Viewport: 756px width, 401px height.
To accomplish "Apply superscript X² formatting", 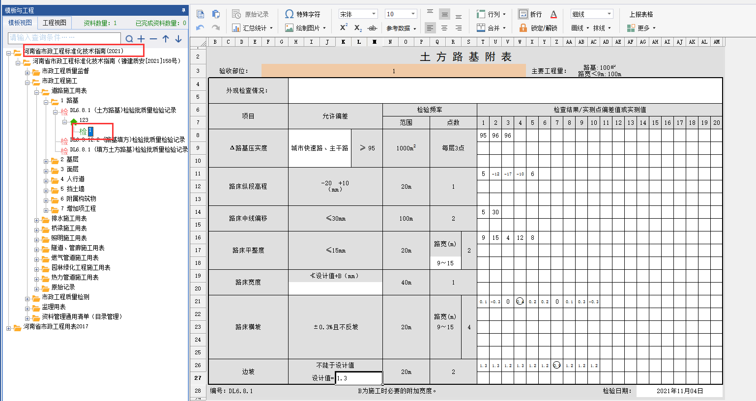I will (x=344, y=28).
